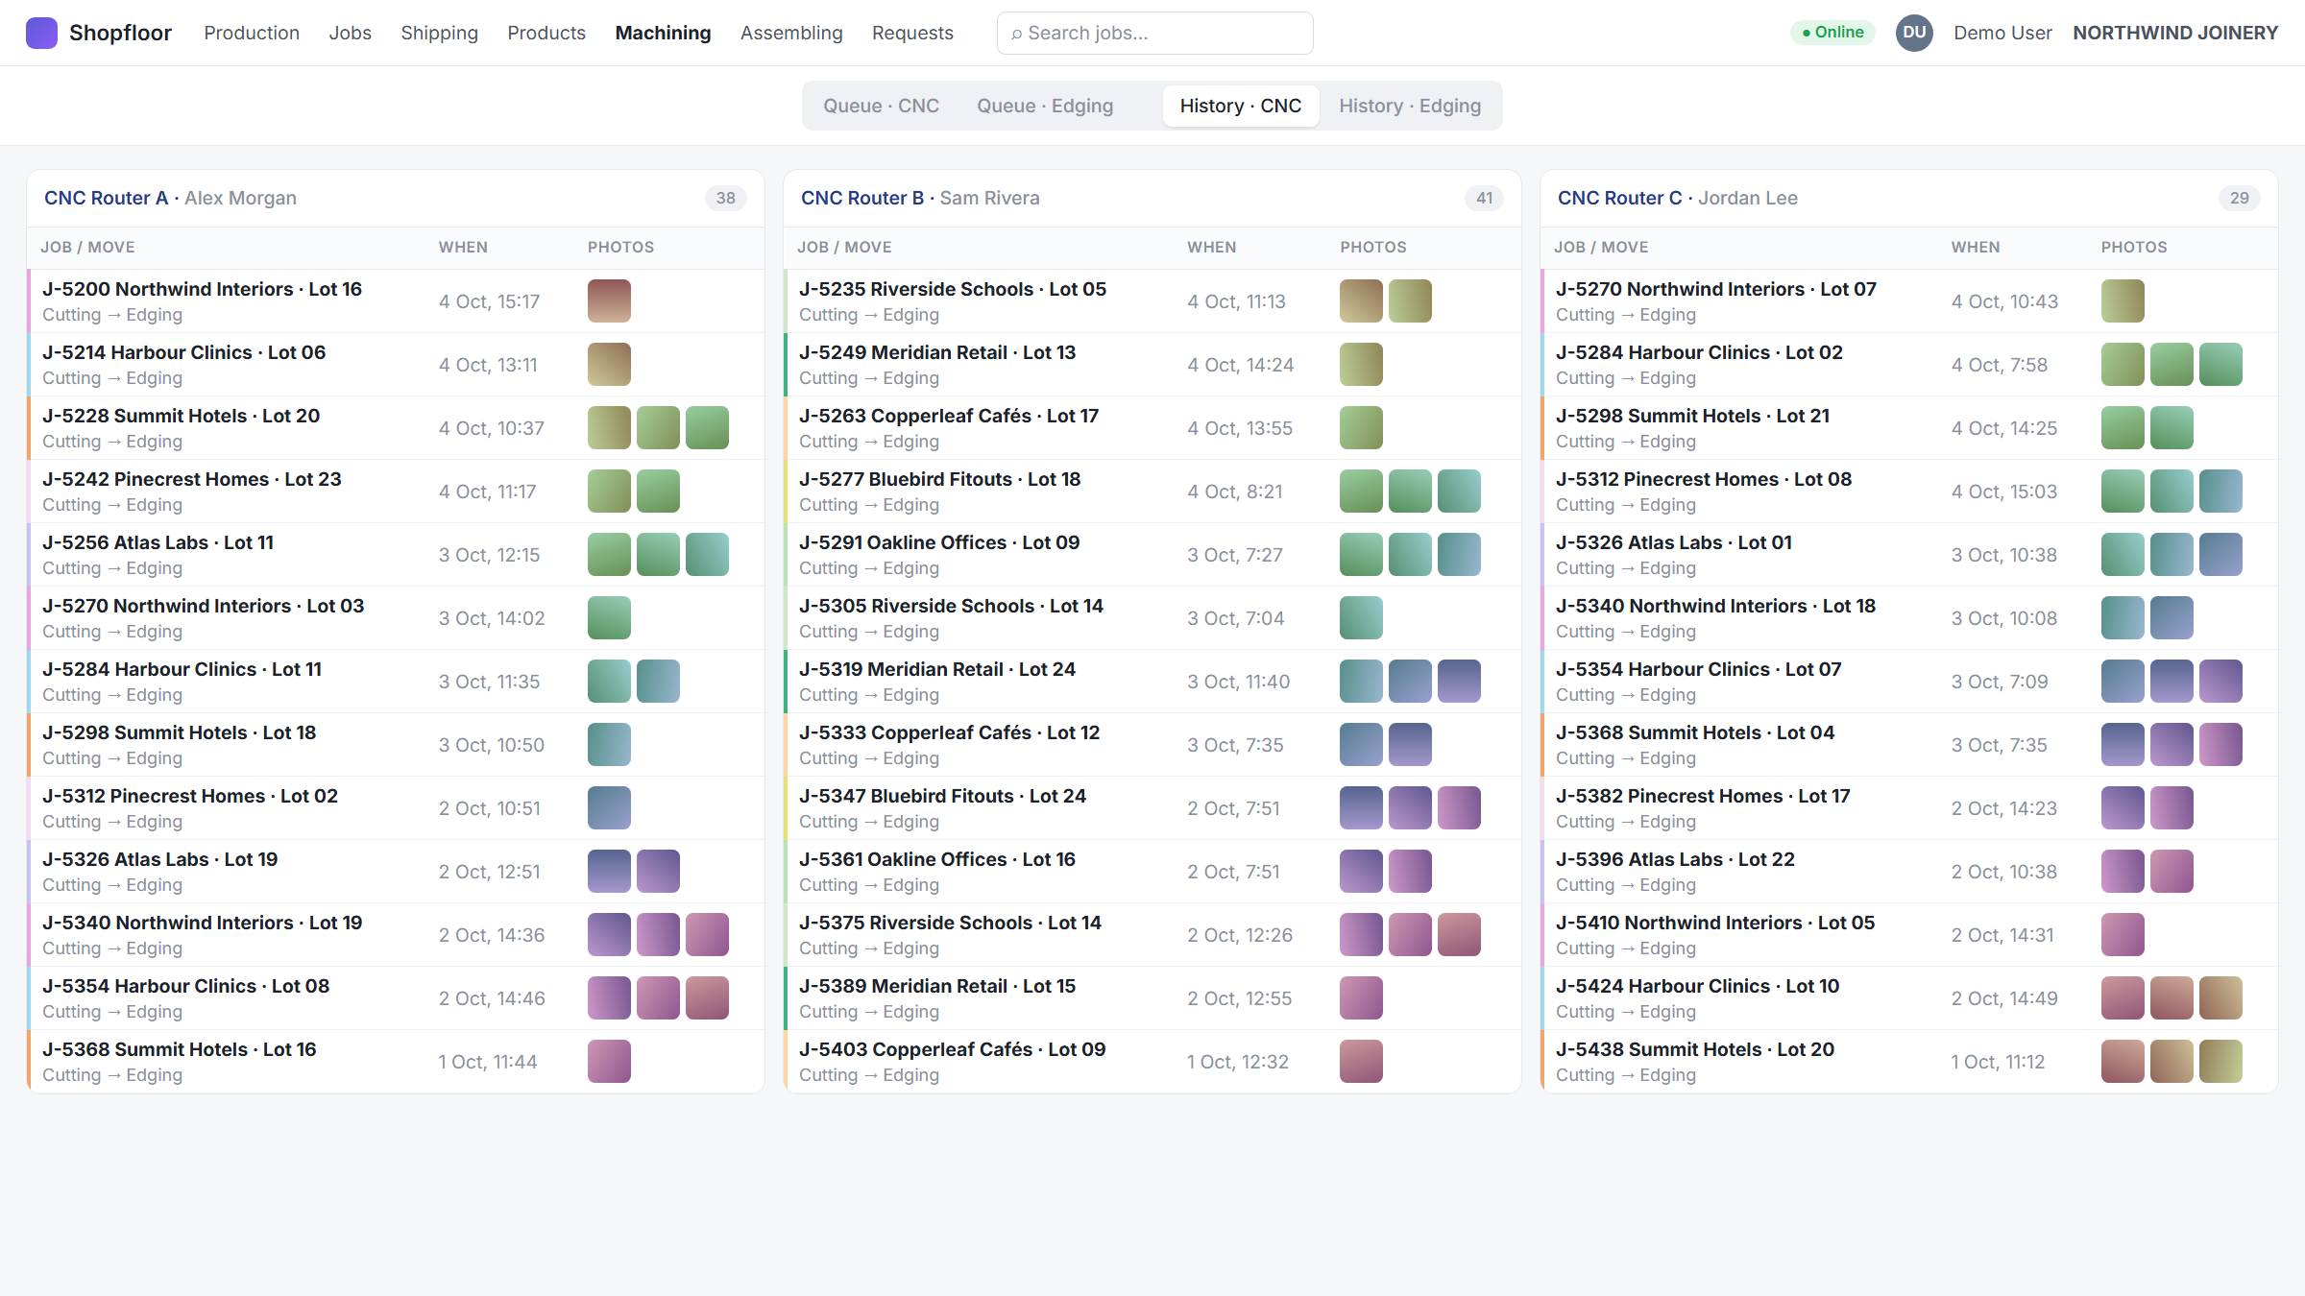Open third photo of J-5256 Atlas Labs Lot 11
The height and width of the screenshot is (1296, 2305).
(707, 555)
